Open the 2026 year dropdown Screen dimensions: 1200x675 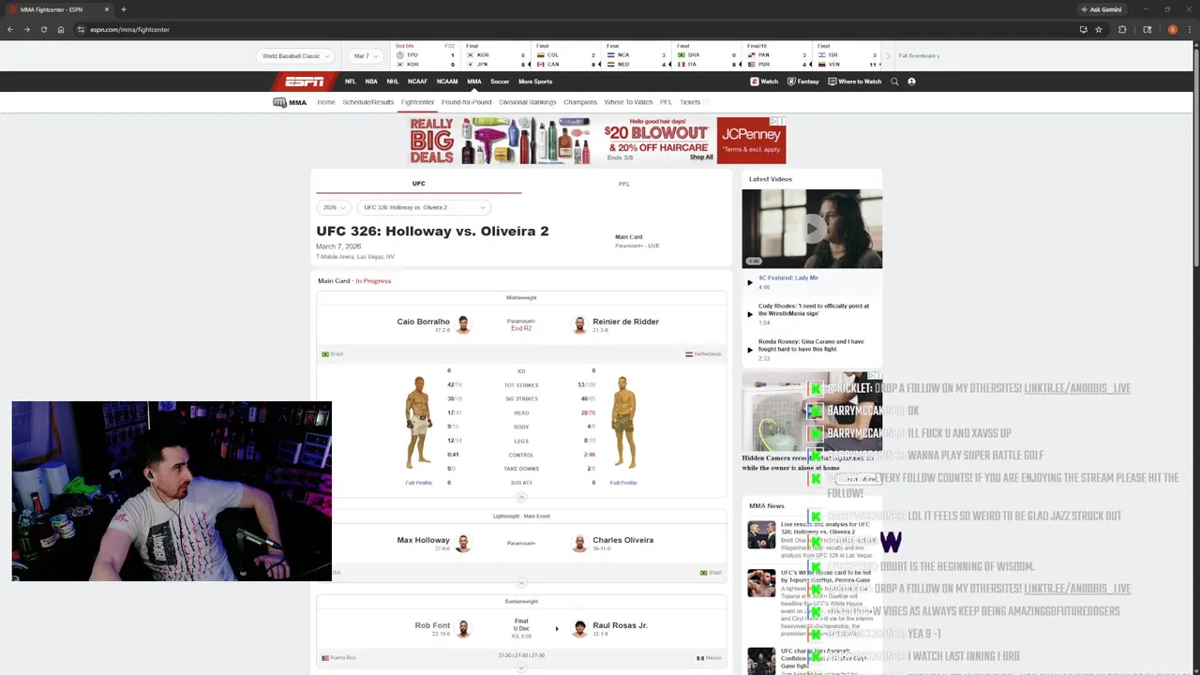[334, 207]
